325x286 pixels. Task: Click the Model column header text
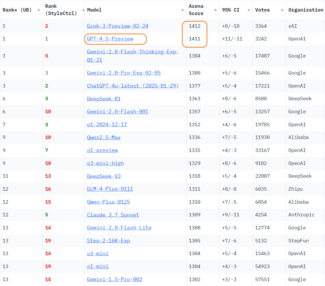point(94,10)
